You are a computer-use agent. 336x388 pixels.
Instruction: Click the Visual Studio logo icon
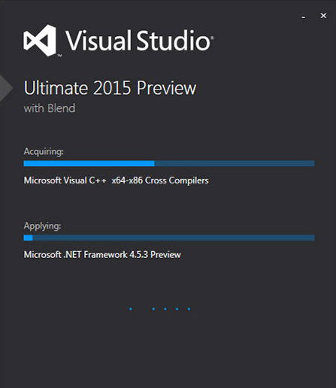(x=40, y=41)
